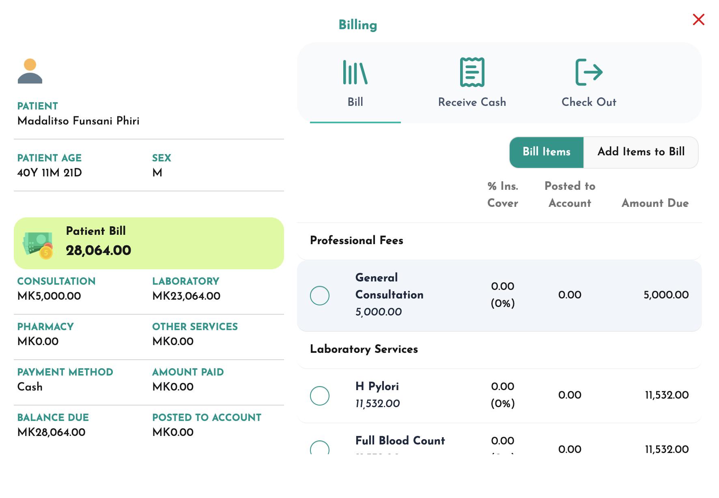The width and height of the screenshot is (719, 498).
Task: Click the Bill books icon
Action: 355,72
